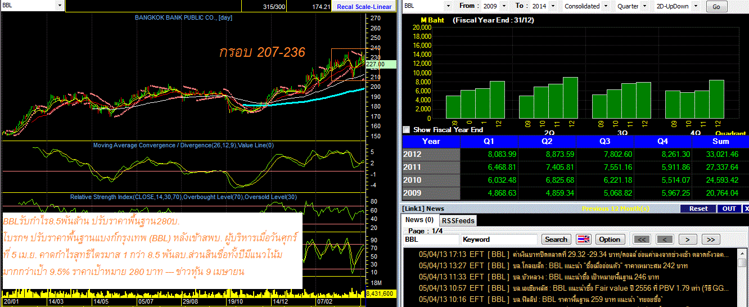Go to previous news page with < button
749x307 pixels.
coord(665,239)
